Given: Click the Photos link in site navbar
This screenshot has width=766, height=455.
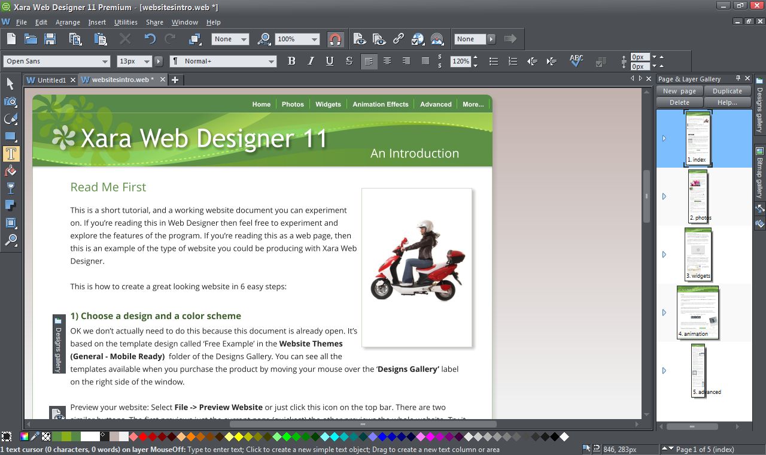Looking at the screenshot, I should pyautogui.click(x=293, y=104).
